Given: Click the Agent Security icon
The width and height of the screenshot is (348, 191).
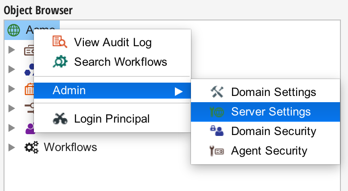Looking at the screenshot, I should click(x=217, y=151).
